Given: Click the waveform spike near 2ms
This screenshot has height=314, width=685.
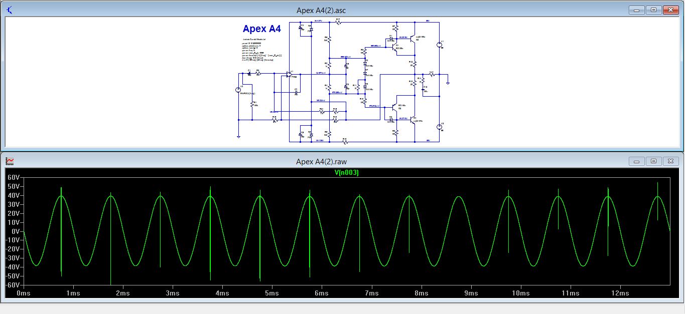Looking at the screenshot, I should coord(110,238).
